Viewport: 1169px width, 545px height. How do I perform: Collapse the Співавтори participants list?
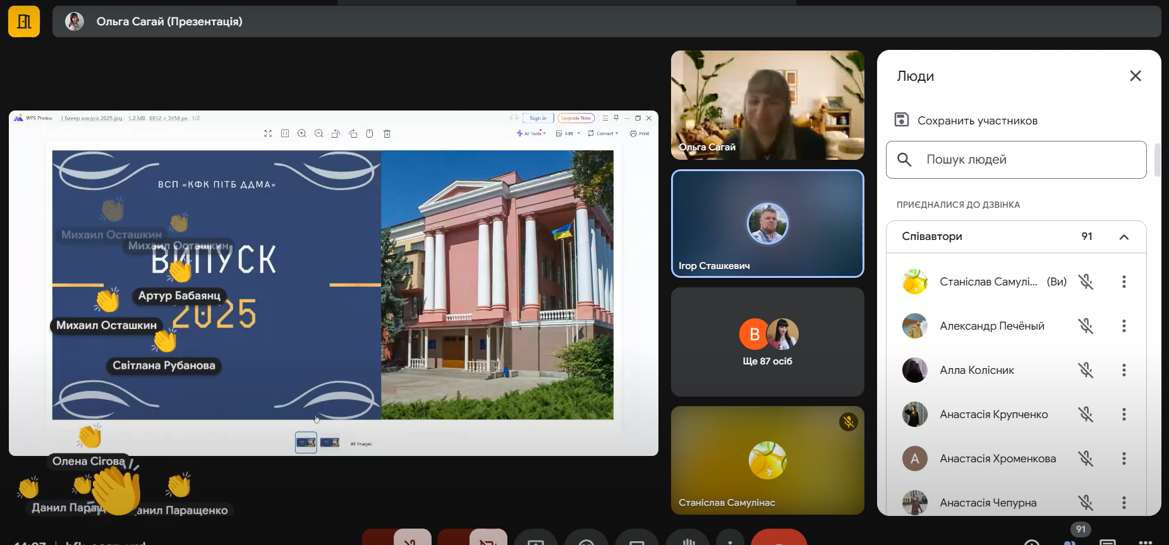[1124, 237]
